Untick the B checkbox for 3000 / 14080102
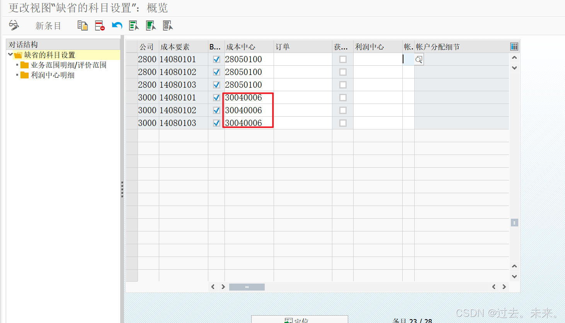The width and height of the screenshot is (565, 323). [x=216, y=110]
